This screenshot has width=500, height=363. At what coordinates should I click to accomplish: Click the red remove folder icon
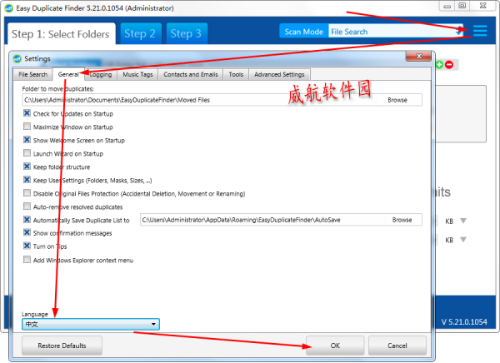[449, 65]
